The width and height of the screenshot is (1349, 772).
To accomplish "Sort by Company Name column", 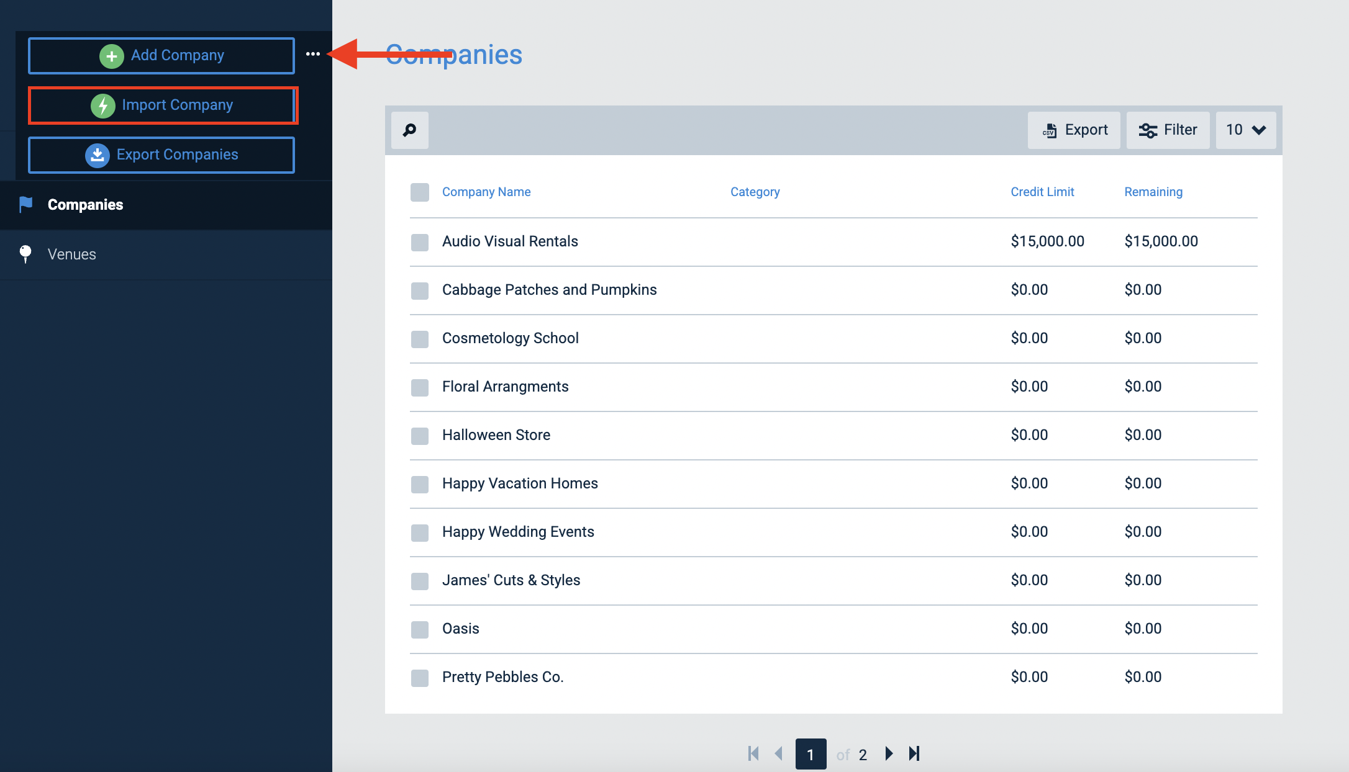I will click(486, 192).
